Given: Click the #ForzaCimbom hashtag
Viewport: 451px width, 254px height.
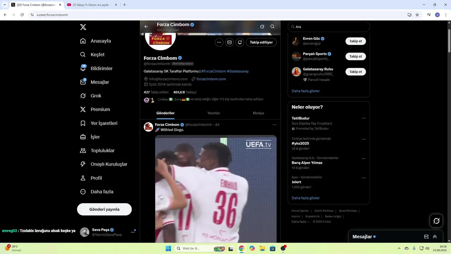Looking at the screenshot, I should point(214,71).
